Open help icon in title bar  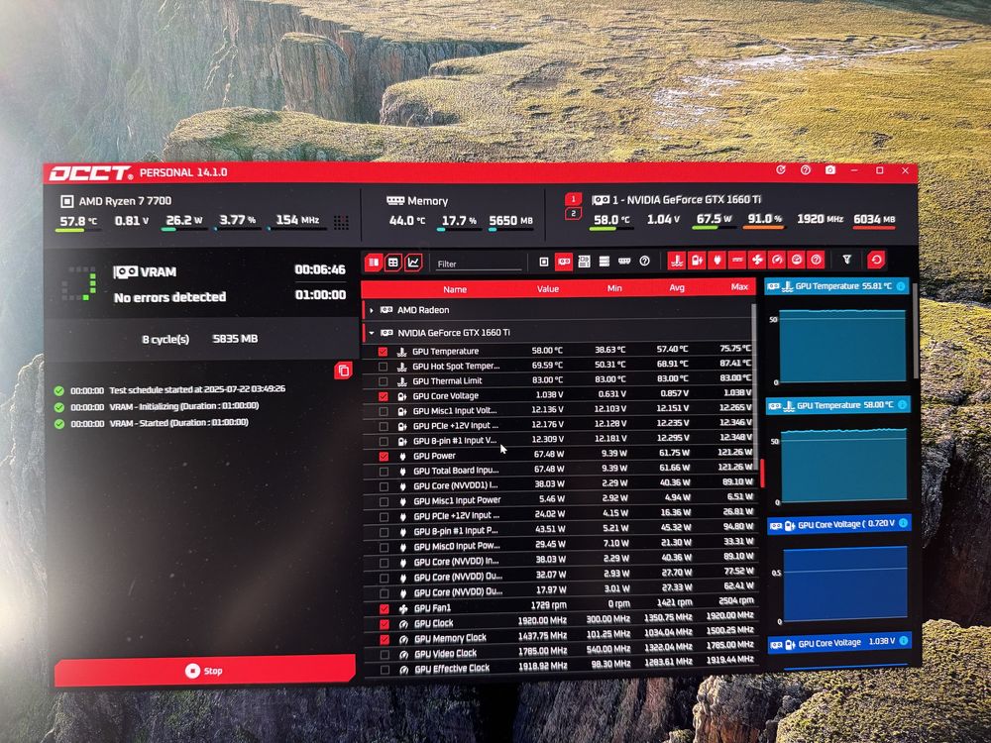point(806,170)
